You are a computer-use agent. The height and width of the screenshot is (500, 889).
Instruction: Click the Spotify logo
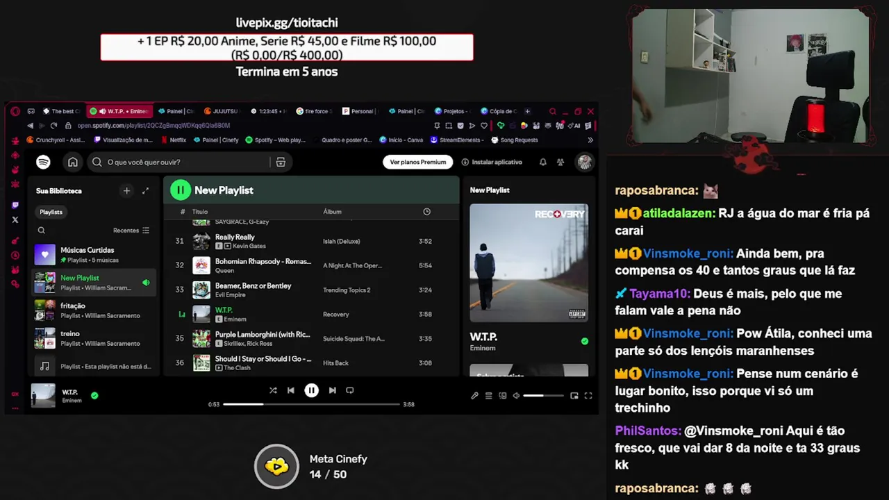pos(43,162)
